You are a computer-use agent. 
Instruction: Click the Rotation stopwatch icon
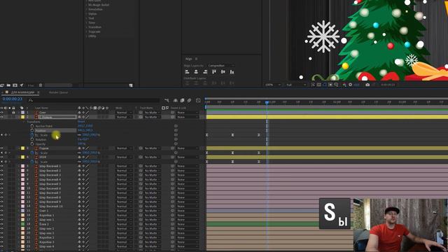click(32, 139)
